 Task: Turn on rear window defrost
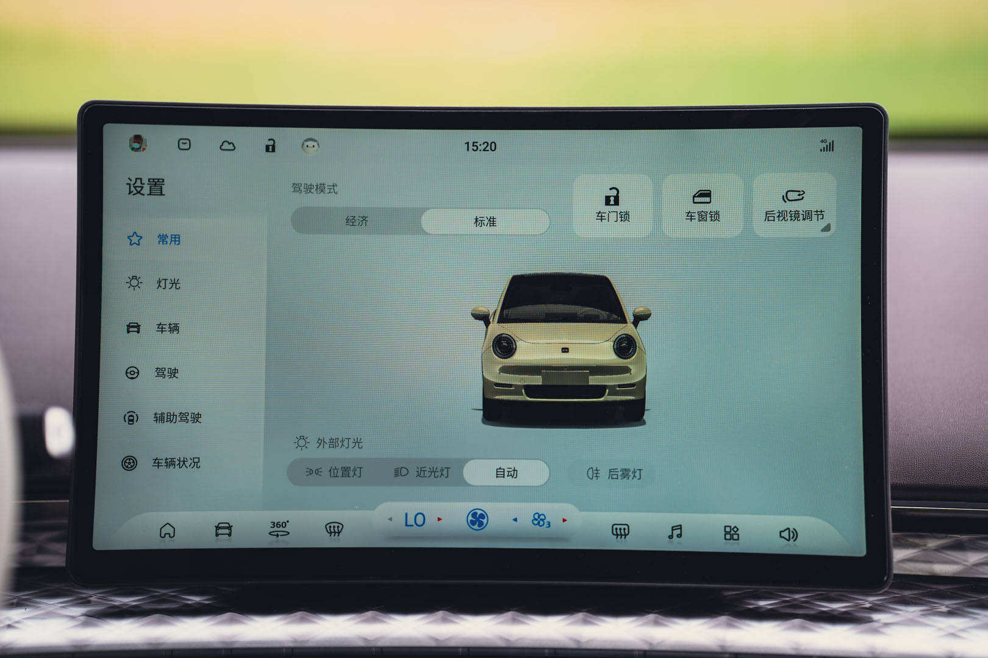coord(620,532)
